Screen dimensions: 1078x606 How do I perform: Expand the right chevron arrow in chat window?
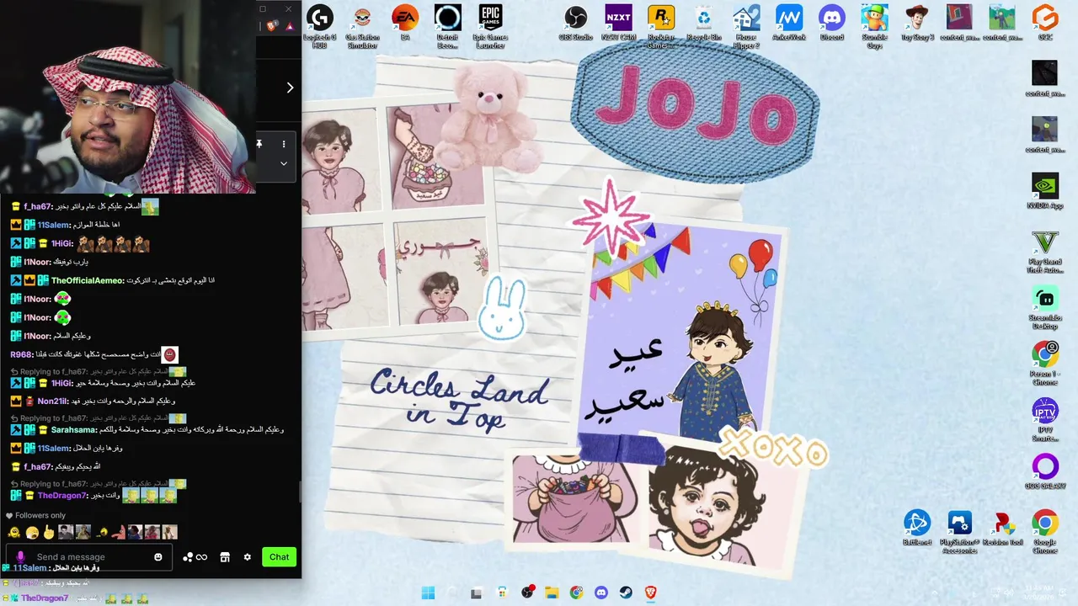click(x=290, y=88)
